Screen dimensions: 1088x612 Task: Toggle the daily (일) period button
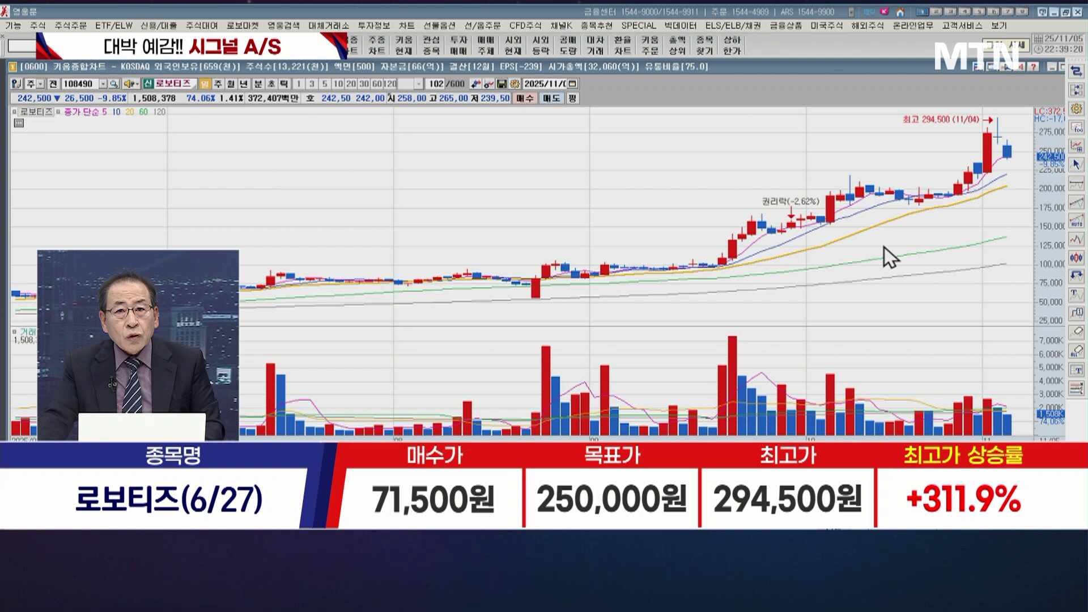coord(205,84)
